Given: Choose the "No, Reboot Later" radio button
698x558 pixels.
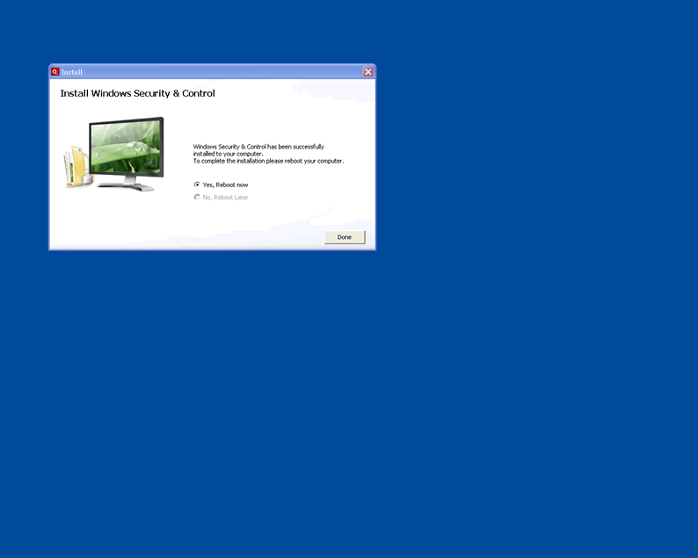Looking at the screenshot, I should point(197,197).
